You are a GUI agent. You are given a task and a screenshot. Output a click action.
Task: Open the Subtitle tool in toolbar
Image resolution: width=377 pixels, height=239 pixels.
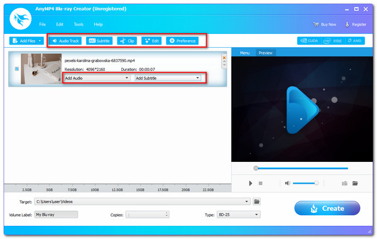pyautogui.click(x=99, y=41)
